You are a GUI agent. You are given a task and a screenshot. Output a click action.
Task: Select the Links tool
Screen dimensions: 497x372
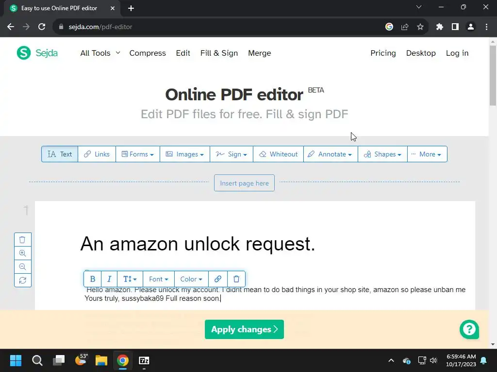click(97, 154)
